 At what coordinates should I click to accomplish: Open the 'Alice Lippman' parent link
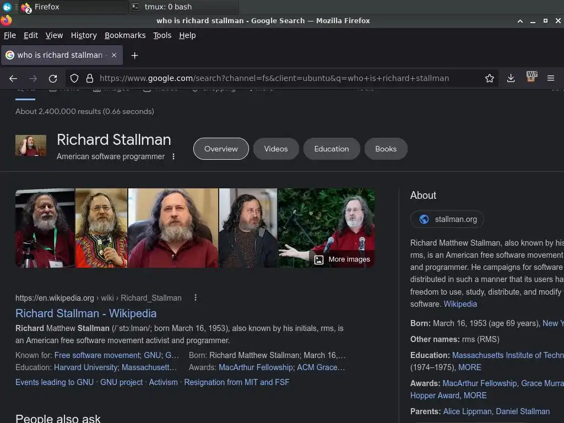point(467,411)
